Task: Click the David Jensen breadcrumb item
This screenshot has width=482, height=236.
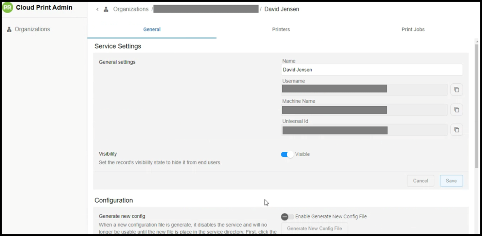Action: 281,9
